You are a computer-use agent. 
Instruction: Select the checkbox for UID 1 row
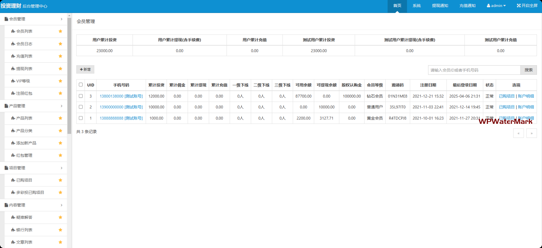coord(81,118)
